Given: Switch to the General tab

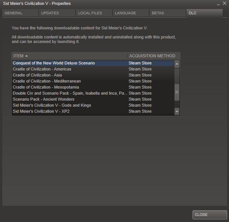Looking at the screenshot, I should tap(20, 13).
